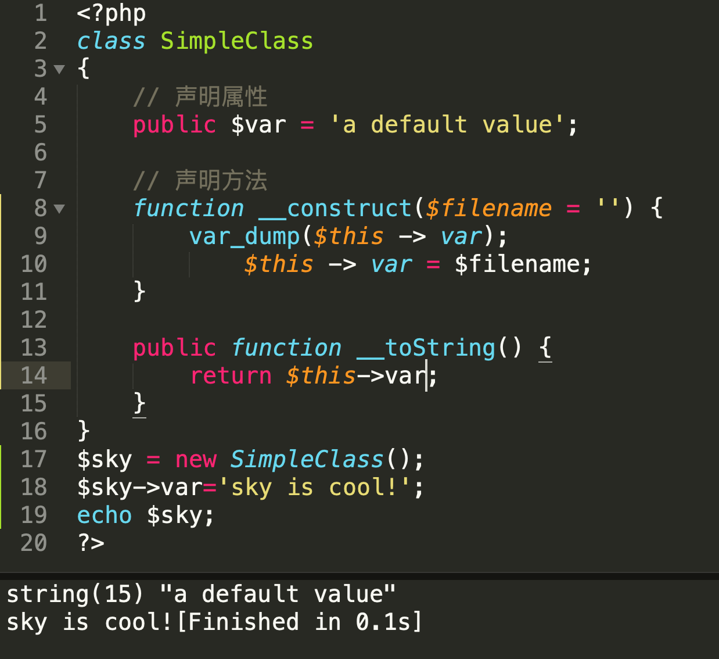Place cursor on the SimpleClass name in line 2

coord(236,41)
